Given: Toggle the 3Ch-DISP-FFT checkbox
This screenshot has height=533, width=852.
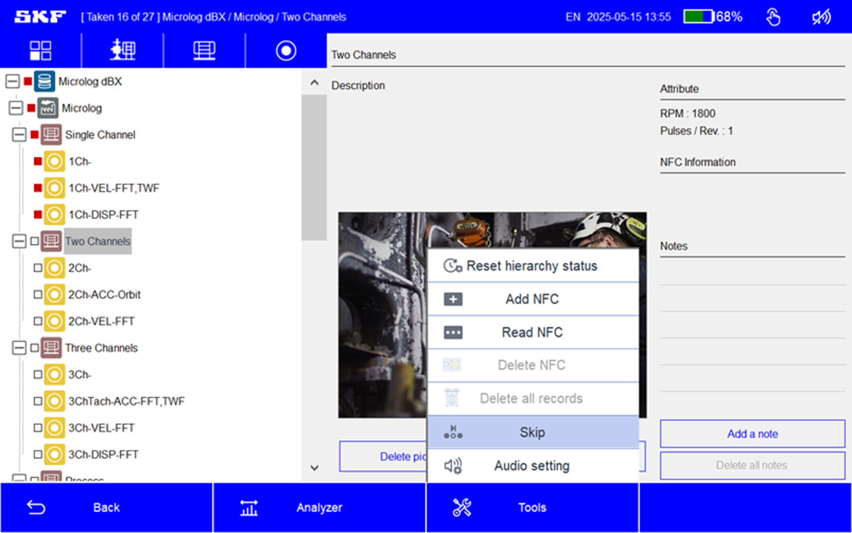Looking at the screenshot, I should pos(38,454).
